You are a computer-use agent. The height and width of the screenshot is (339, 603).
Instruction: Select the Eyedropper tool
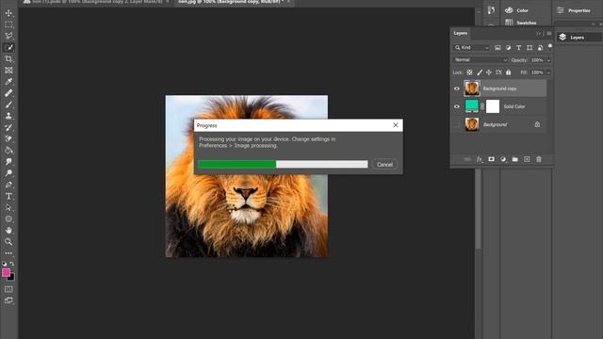tap(8, 82)
